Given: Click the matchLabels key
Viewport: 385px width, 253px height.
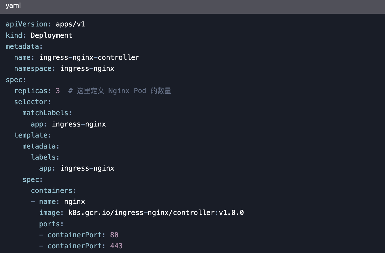Looking at the screenshot, I should [45, 113].
